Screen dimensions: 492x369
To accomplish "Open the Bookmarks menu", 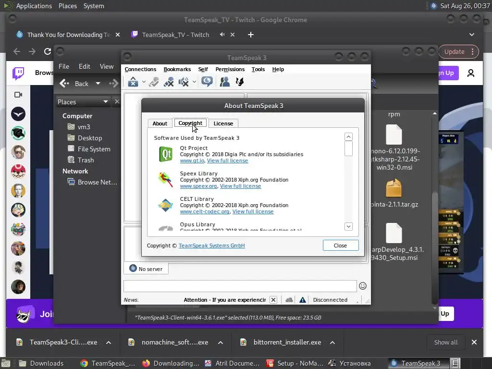I will 177,69.
